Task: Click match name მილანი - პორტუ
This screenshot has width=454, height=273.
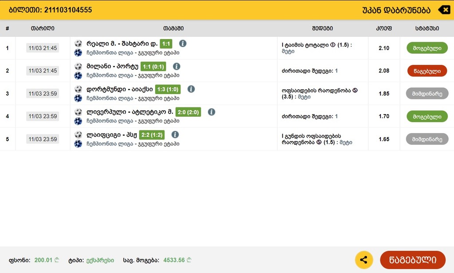Action: (112, 67)
